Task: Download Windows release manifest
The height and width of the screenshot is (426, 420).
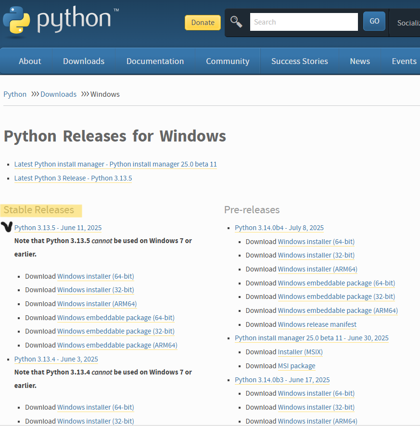Action: coord(317,324)
